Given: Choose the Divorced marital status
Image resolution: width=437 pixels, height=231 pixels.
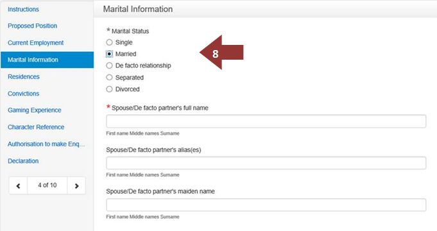Looking at the screenshot, I should click(x=109, y=89).
